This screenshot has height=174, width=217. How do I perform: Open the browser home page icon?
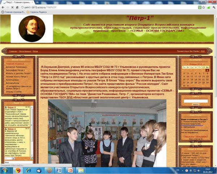tap(17, 7)
